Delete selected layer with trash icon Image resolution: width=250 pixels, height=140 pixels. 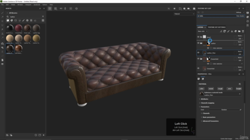pyautogui.click(x=243, y=31)
